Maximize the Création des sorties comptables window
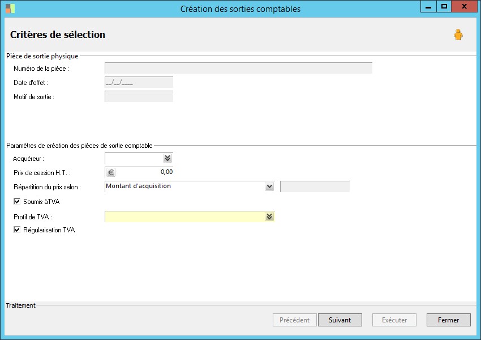Viewport: 481px width, 340px height. 444,7
